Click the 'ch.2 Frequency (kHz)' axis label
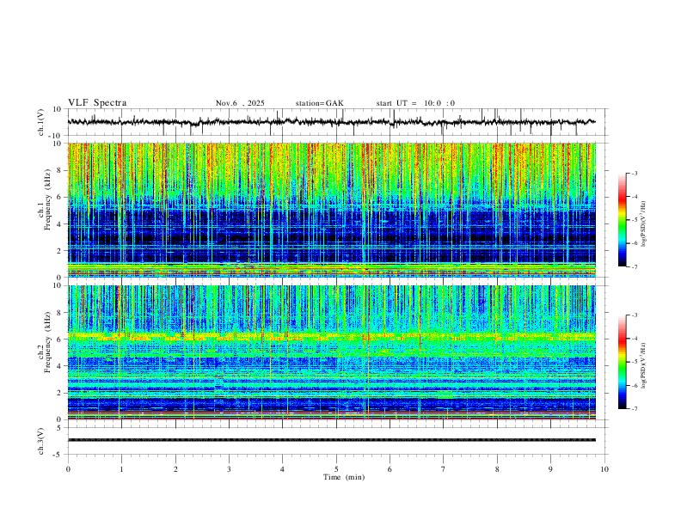The height and width of the screenshot is (526, 681). (44, 342)
